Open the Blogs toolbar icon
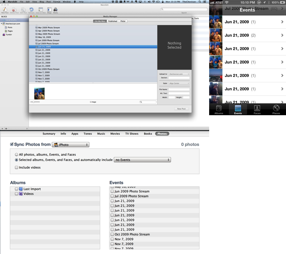Screen dimensions: 286x254 point(49,10)
